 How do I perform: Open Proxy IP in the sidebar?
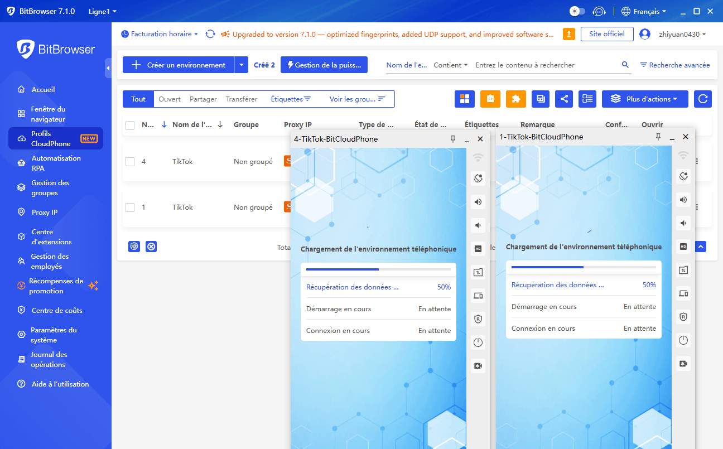(45, 213)
